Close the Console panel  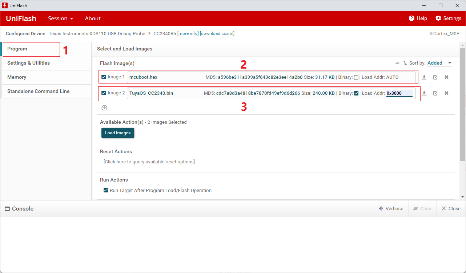tap(451, 209)
